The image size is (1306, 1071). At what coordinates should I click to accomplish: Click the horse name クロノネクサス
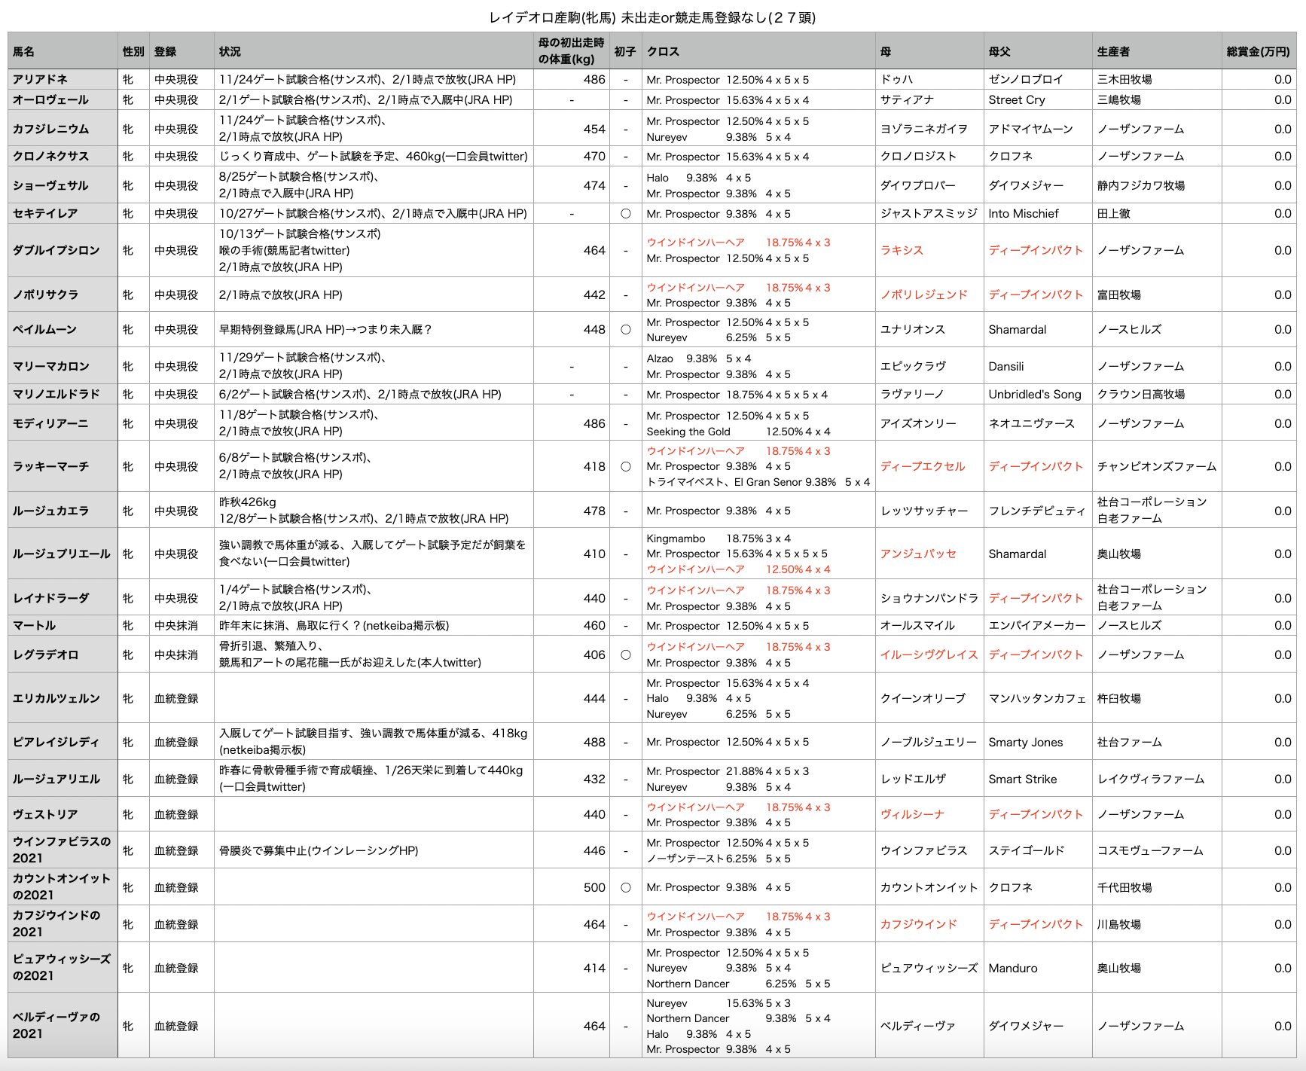tap(50, 156)
